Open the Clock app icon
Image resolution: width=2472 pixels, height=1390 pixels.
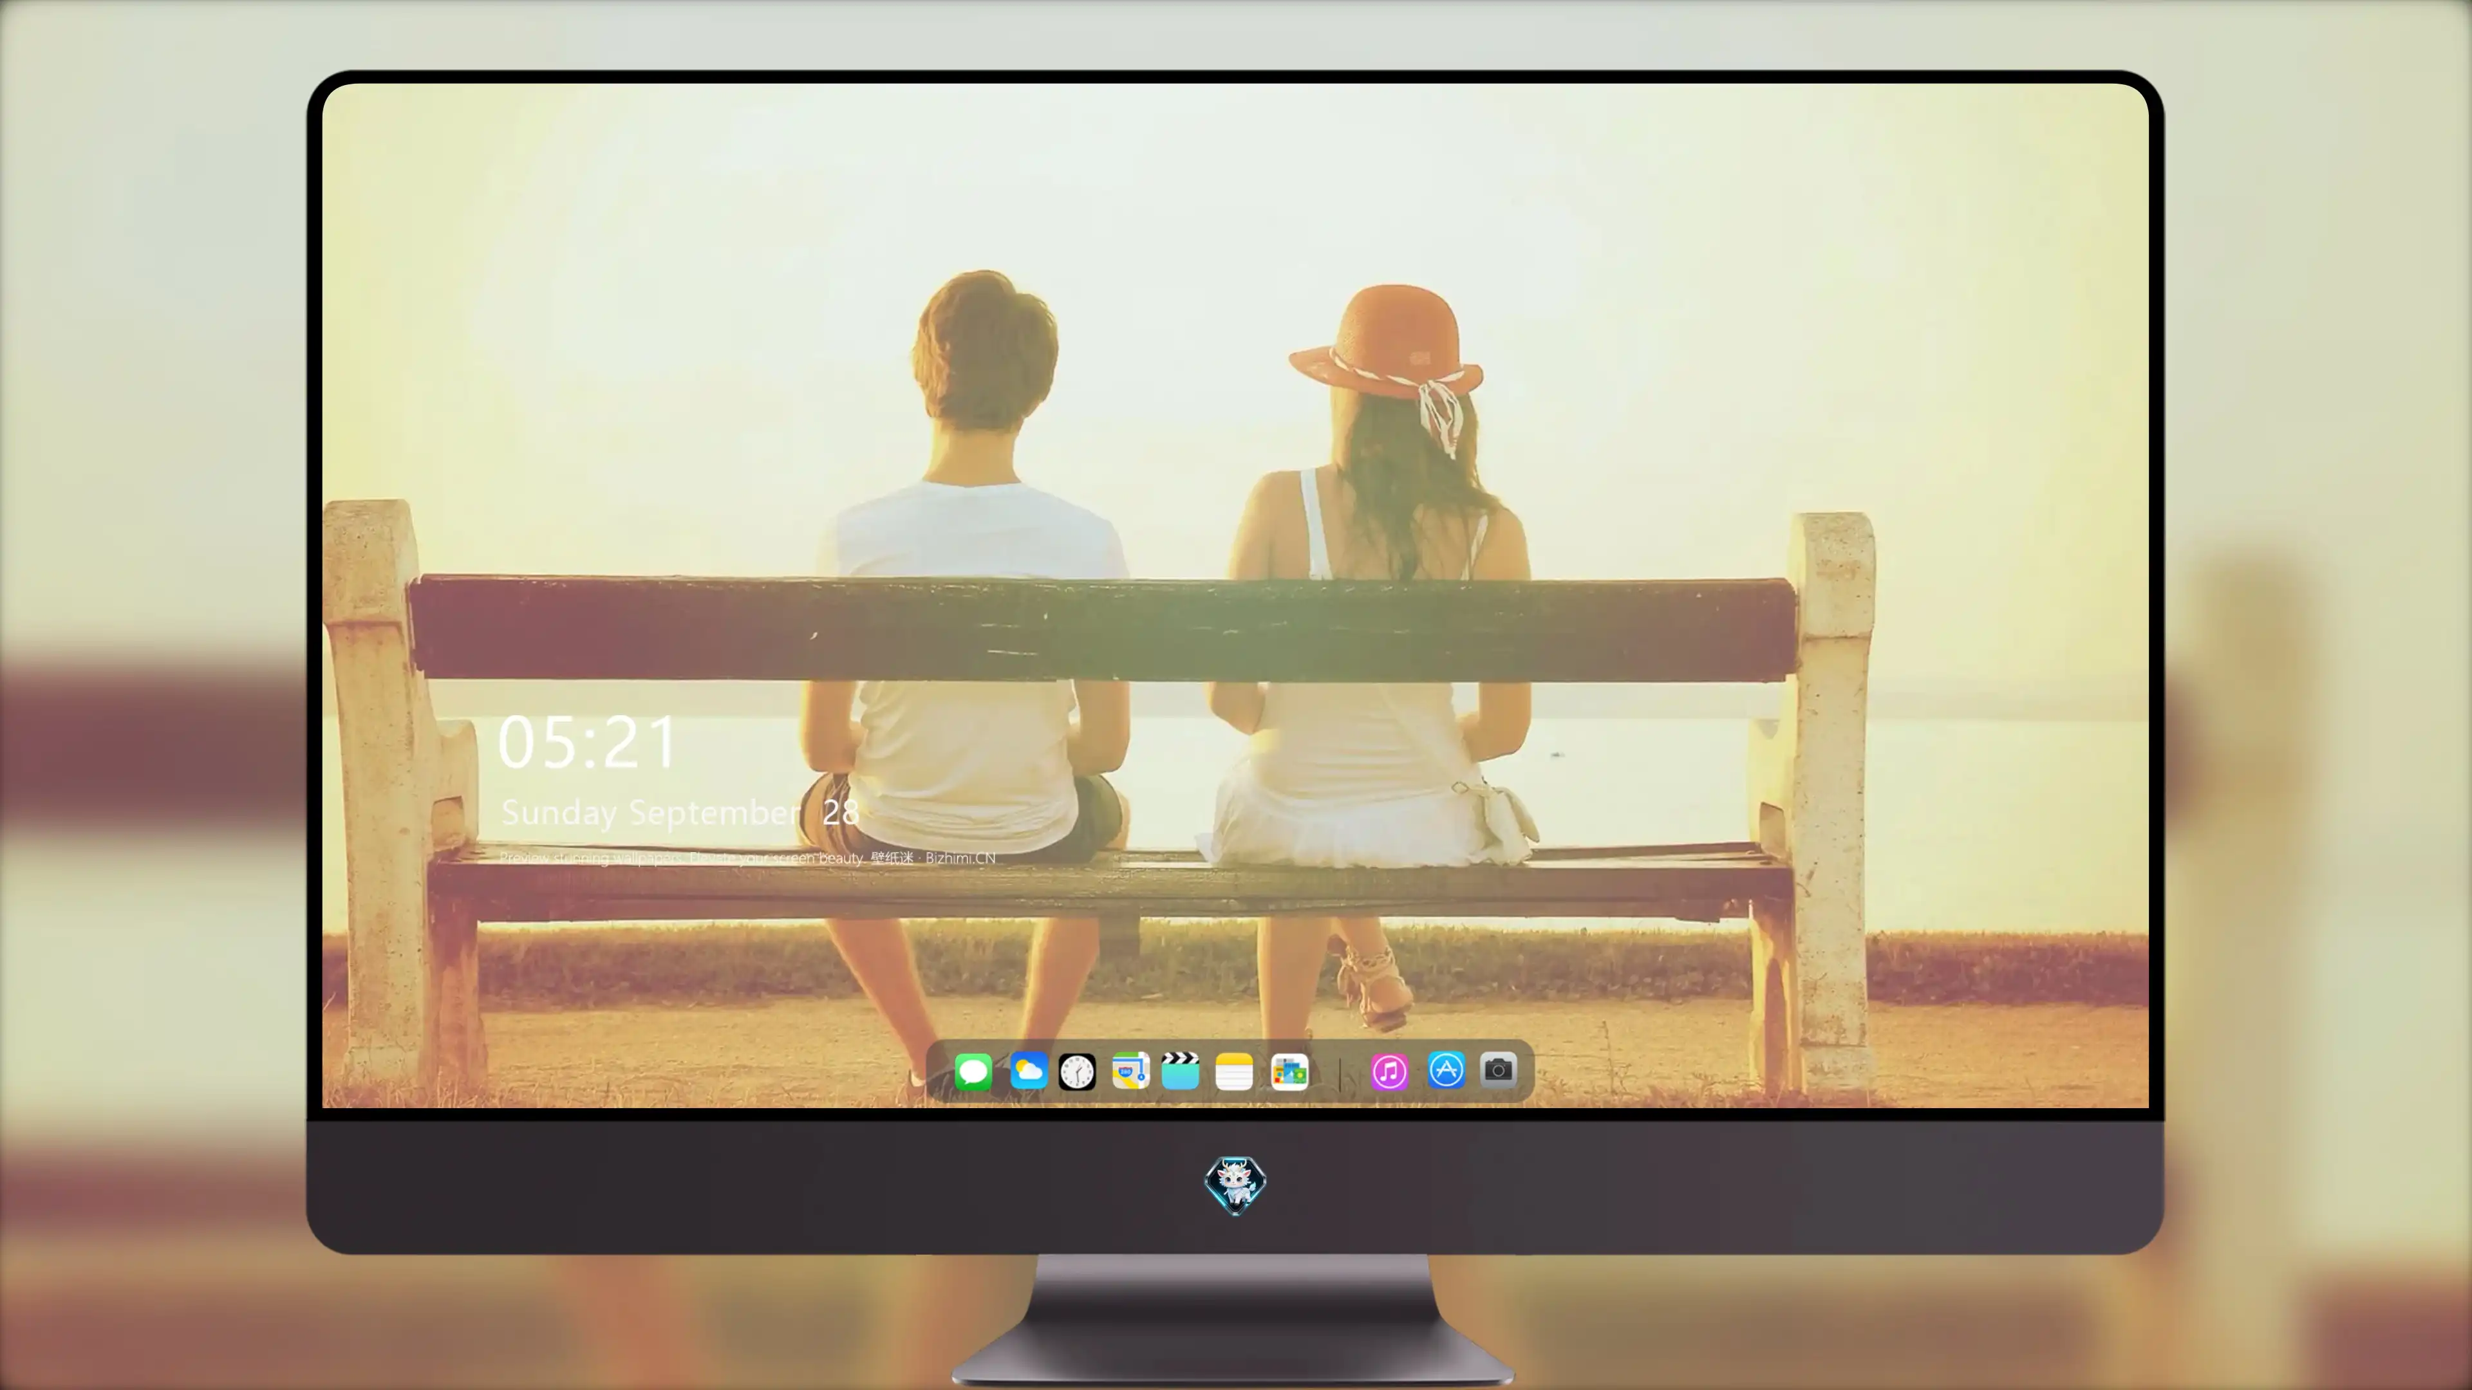tap(1077, 1071)
